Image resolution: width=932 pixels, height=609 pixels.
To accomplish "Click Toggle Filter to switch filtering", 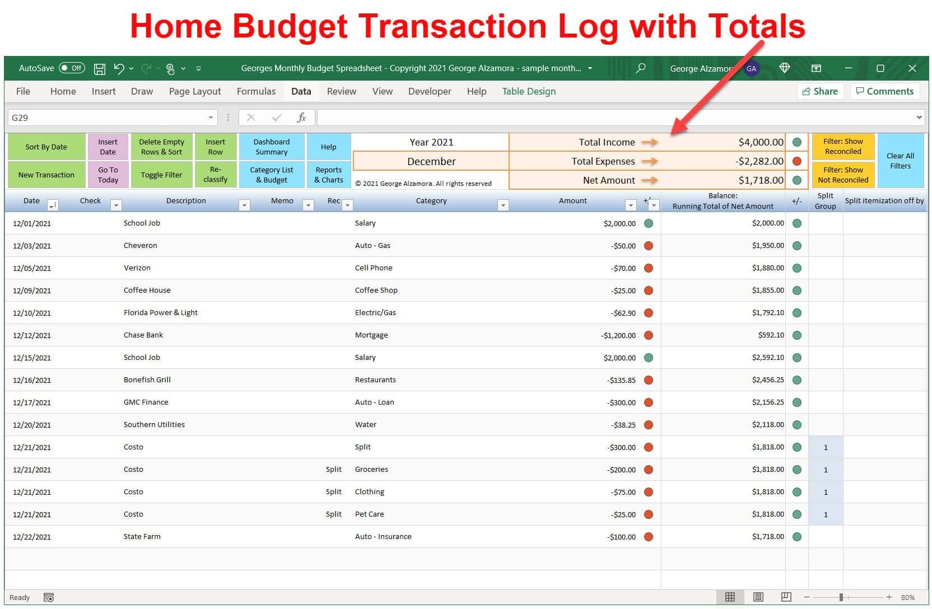I will pos(161,175).
